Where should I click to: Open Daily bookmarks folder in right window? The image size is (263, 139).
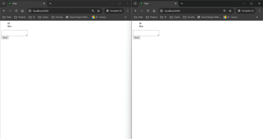(138, 17)
